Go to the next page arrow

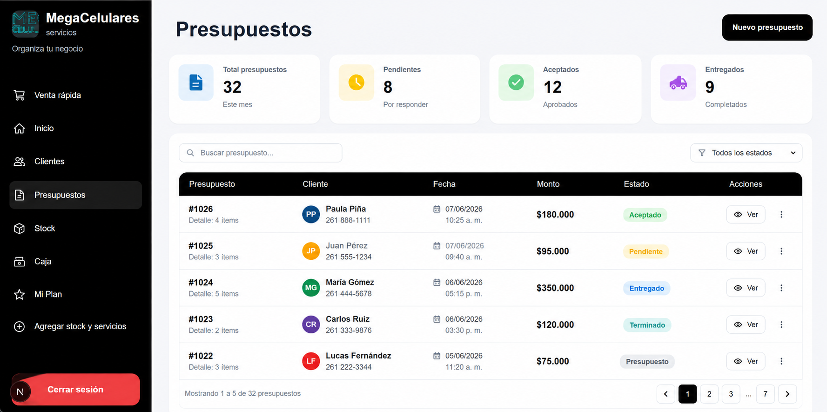pyautogui.click(x=787, y=394)
